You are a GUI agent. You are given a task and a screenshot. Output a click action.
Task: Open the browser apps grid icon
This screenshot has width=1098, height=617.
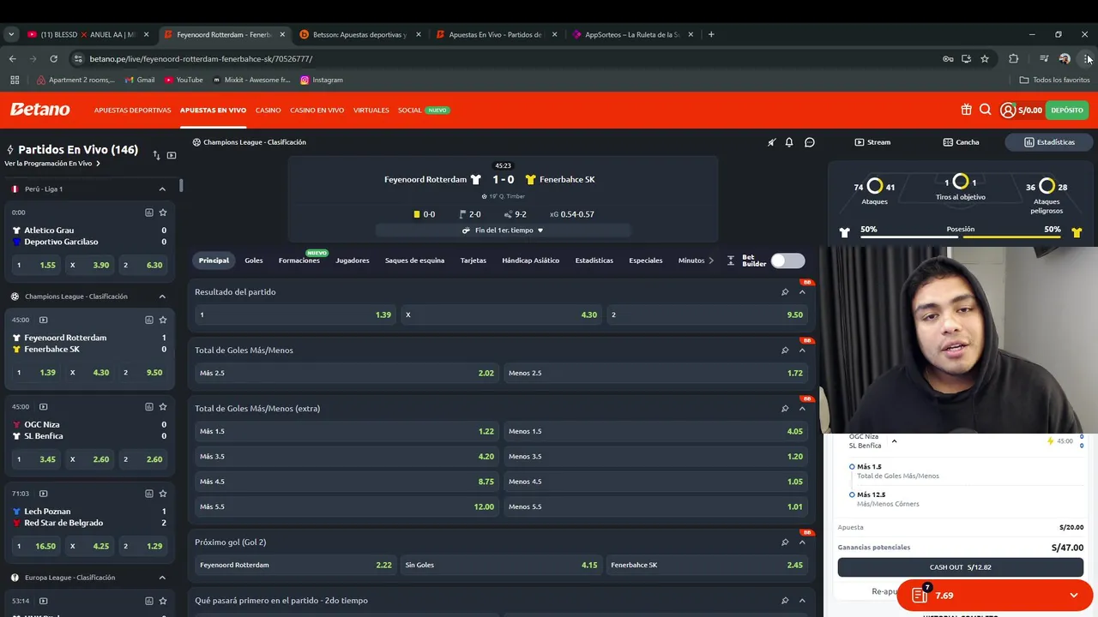click(x=15, y=80)
